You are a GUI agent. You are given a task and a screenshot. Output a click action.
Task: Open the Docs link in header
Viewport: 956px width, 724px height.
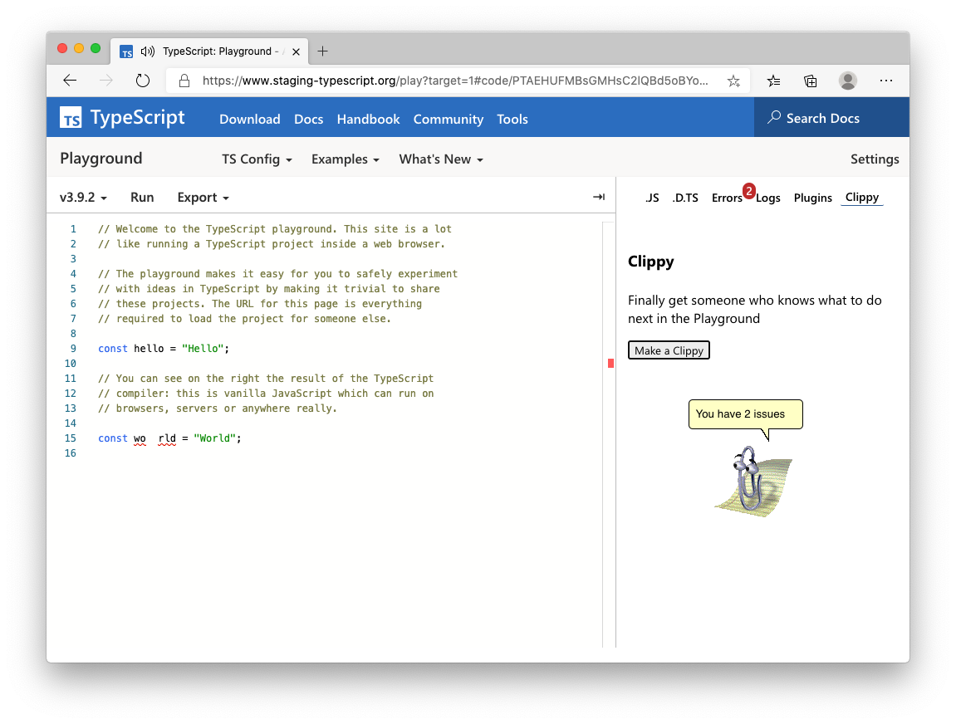(308, 119)
